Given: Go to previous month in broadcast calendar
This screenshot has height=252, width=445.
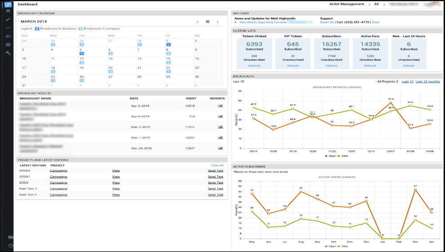Looking at the screenshot, I should (197, 22).
